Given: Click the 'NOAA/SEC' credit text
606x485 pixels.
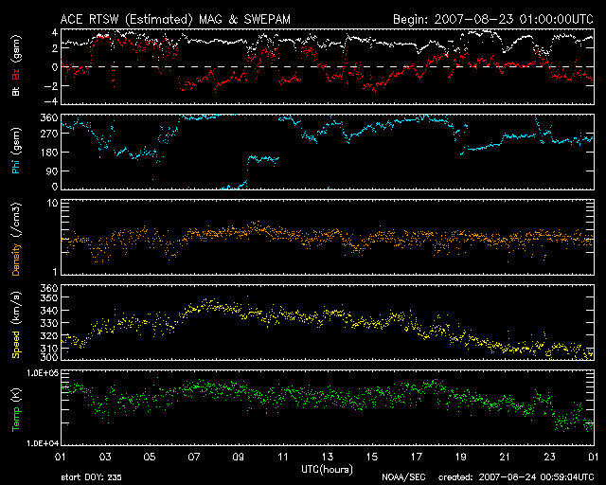Looking at the screenshot, I should (403, 477).
